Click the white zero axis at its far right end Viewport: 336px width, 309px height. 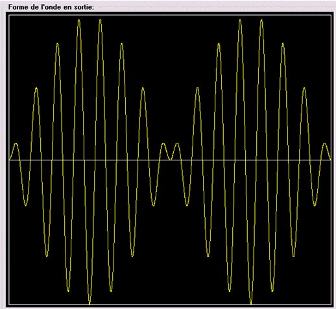coord(330,160)
